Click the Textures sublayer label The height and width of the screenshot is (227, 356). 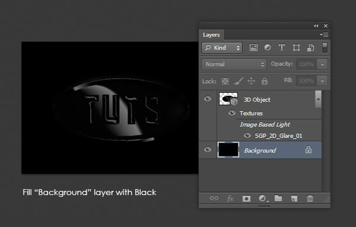tap(251, 113)
